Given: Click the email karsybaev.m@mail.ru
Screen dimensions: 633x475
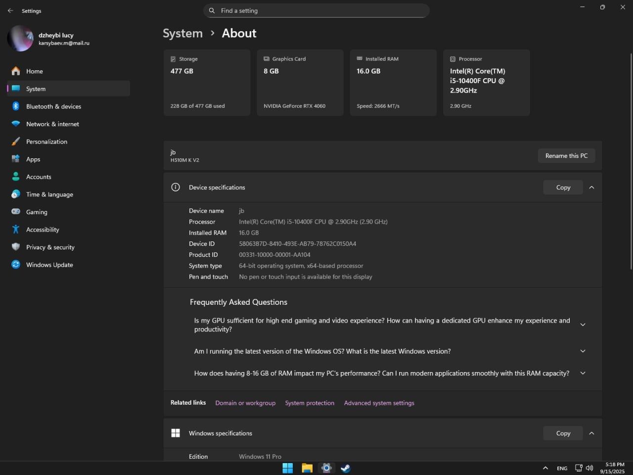Looking at the screenshot, I should (64, 43).
